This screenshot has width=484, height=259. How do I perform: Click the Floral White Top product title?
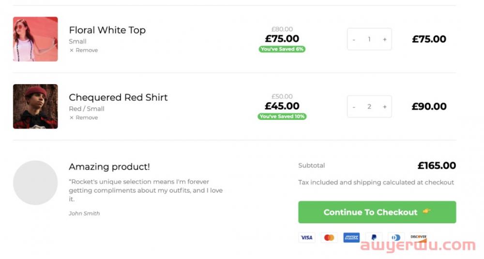(x=107, y=30)
